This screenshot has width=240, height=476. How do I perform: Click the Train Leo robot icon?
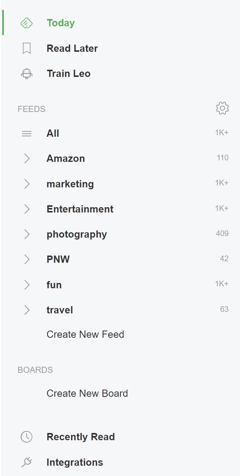pyautogui.click(x=26, y=73)
